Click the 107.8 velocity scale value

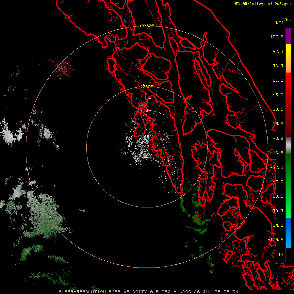[x=277, y=37]
